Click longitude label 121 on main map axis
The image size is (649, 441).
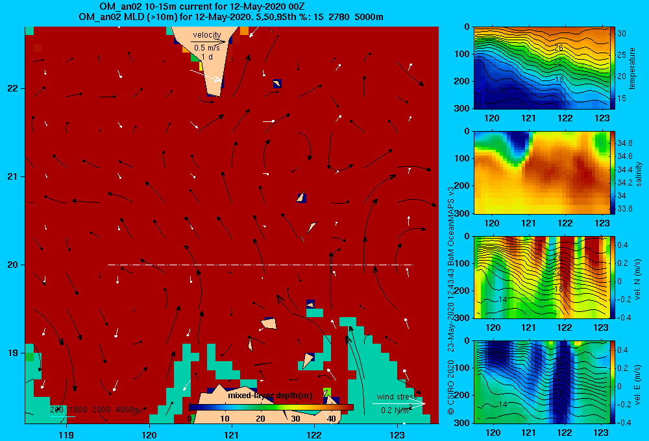click(x=232, y=435)
